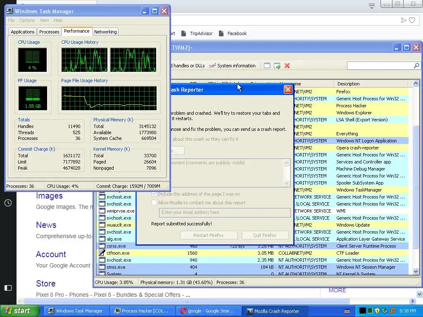Switch to Mozilla Crash Reporter taskbar button

coord(274,311)
